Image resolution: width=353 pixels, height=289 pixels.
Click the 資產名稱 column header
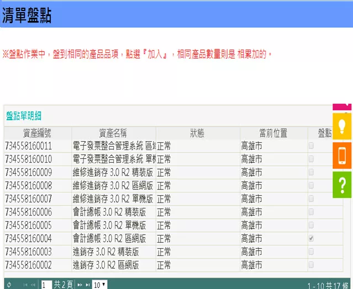pyautogui.click(x=113, y=133)
